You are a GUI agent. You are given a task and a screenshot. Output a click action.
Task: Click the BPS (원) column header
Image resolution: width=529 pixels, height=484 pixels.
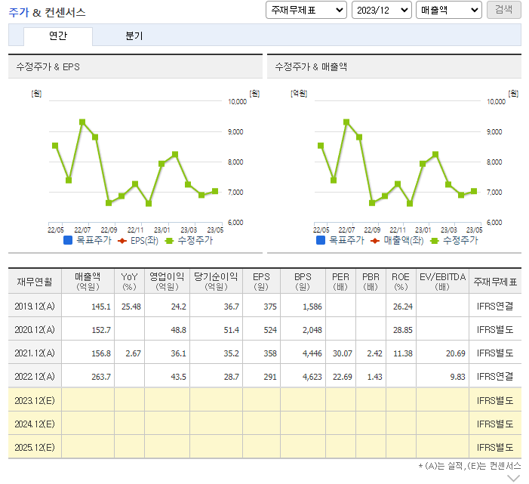point(303,281)
